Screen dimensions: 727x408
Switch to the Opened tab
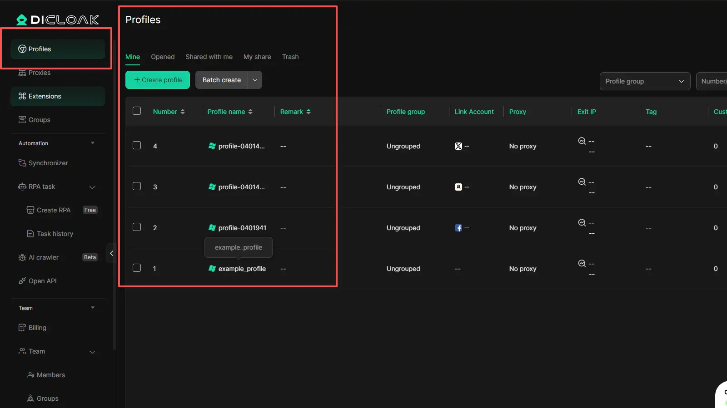point(163,57)
